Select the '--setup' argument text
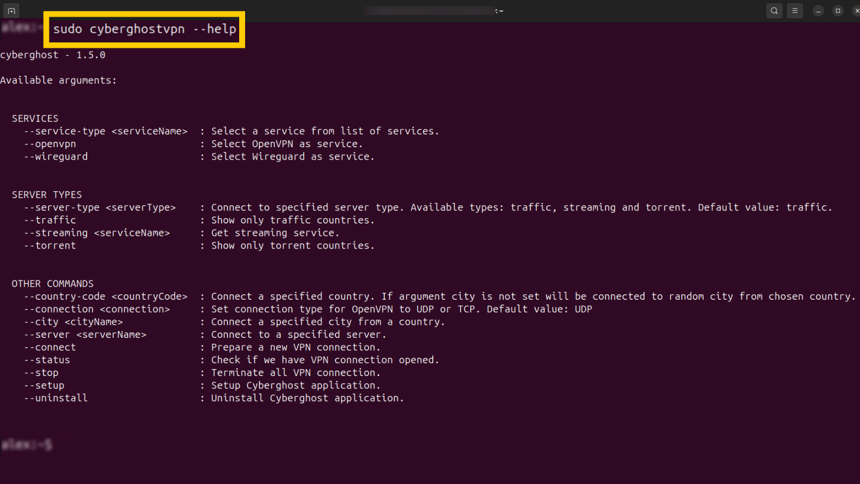860x484 pixels. pos(44,385)
